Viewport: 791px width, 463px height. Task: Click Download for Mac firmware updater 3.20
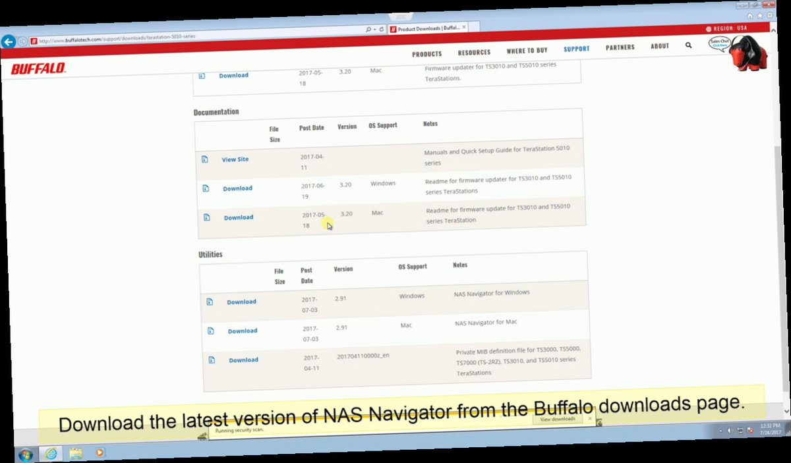(x=234, y=75)
